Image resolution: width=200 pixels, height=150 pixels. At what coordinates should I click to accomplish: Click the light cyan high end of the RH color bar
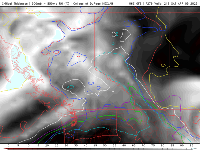pos(194,149)
